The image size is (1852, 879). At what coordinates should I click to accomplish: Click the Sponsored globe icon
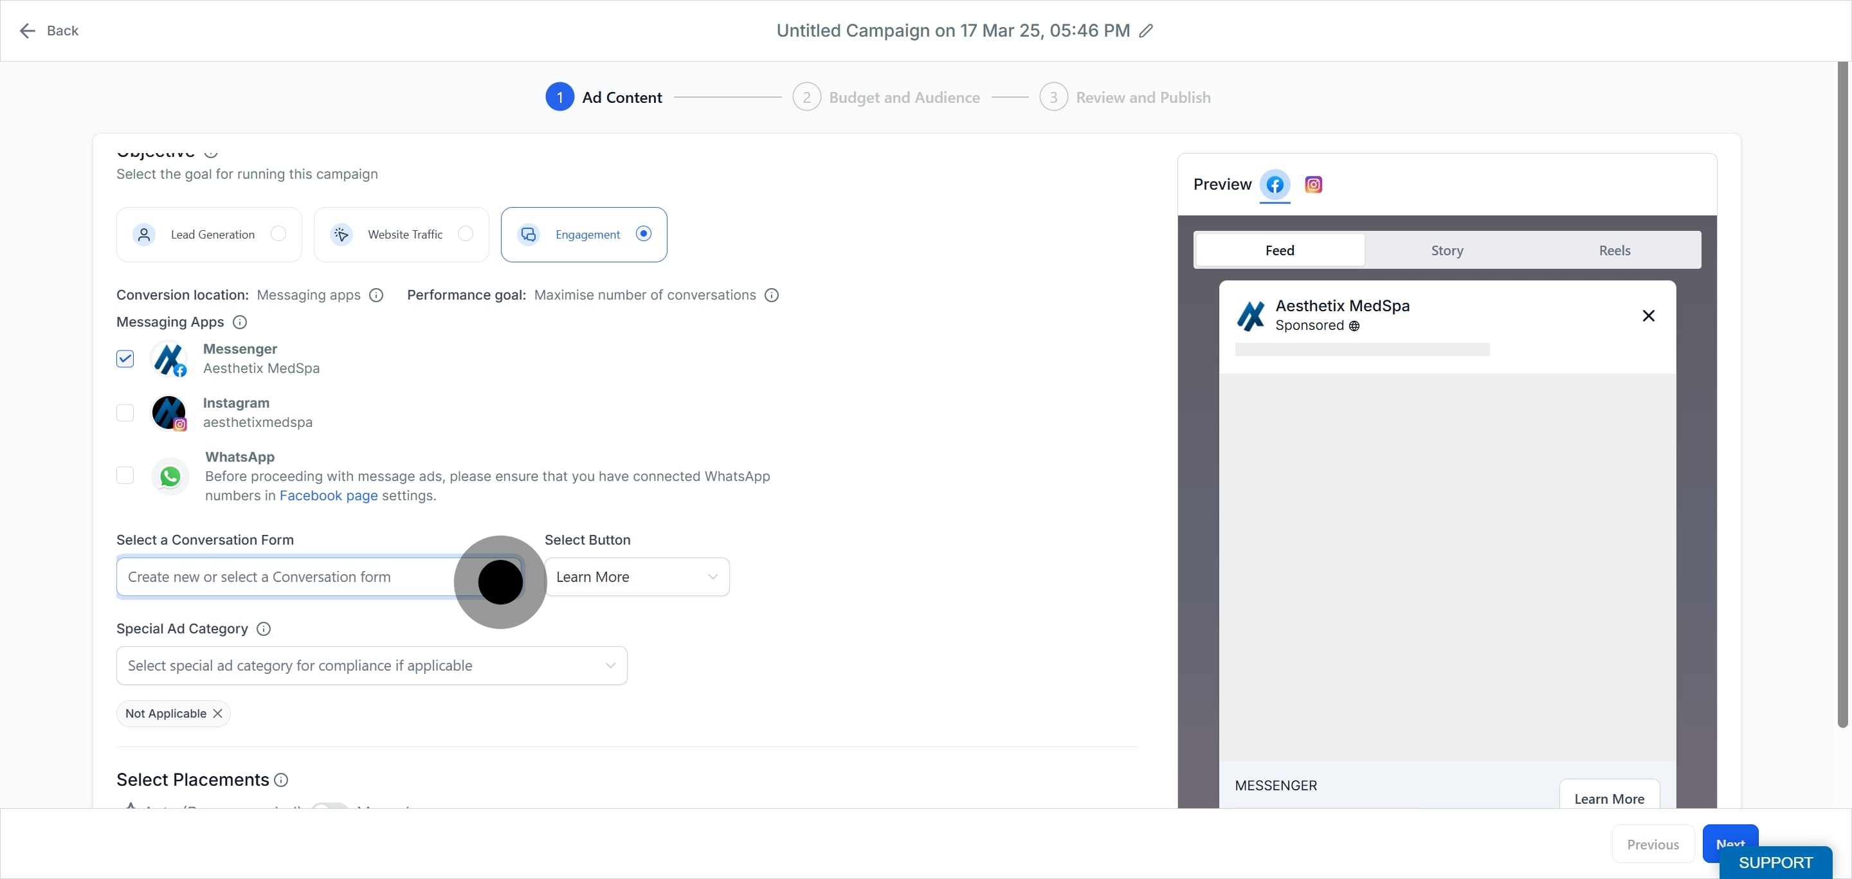coord(1354,326)
